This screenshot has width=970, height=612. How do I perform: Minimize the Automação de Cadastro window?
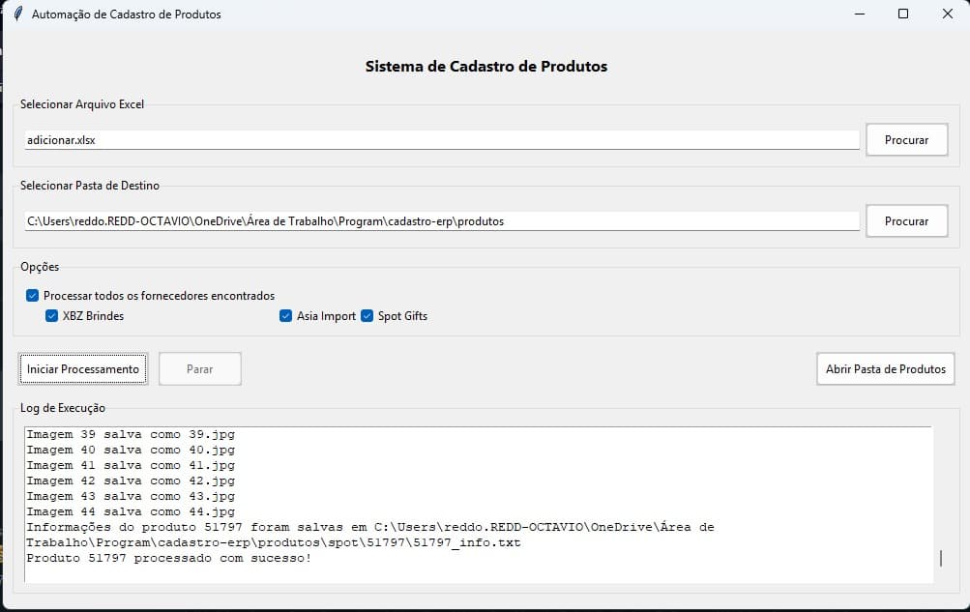tap(859, 15)
